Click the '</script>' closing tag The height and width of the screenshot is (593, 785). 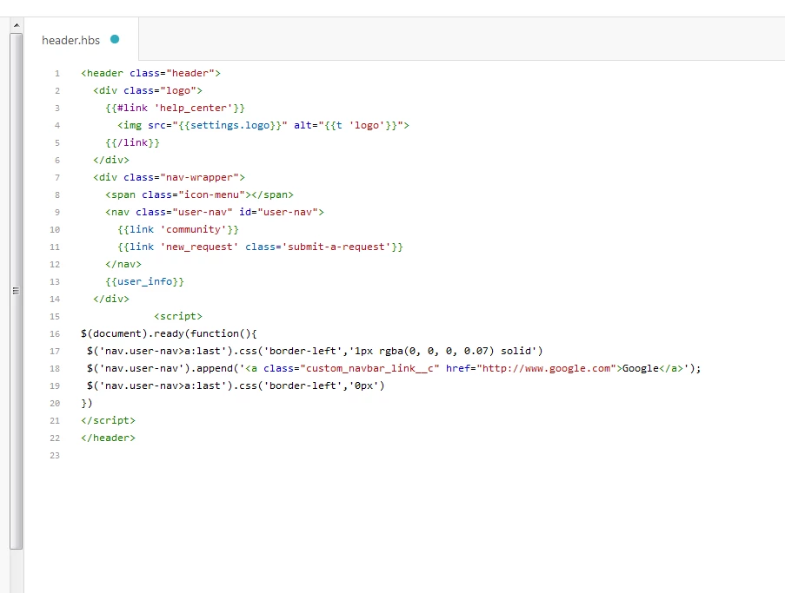coord(108,420)
